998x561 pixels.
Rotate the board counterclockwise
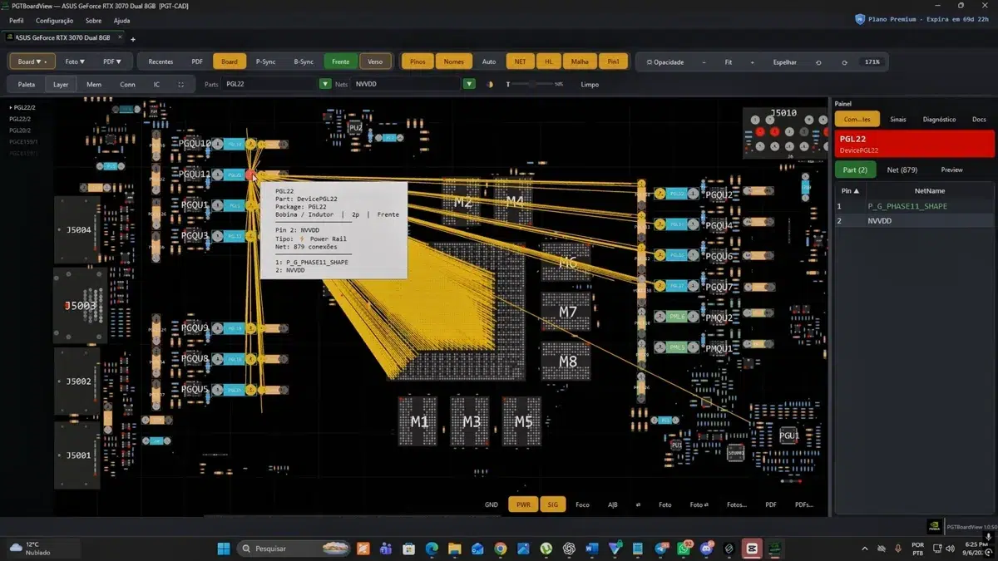[818, 62]
